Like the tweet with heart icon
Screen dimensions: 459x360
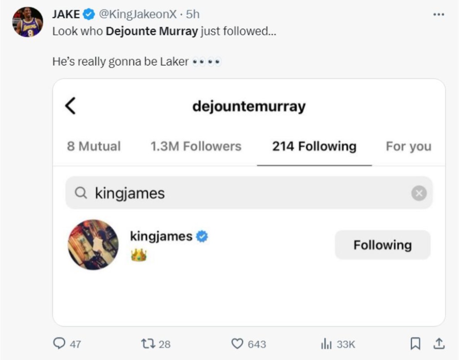tap(237, 343)
